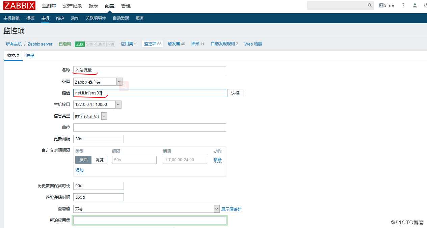Image resolution: width=427 pixels, height=228 pixels.
Task: Open Zabbix Share link
Action: pyautogui.click(x=386, y=5)
